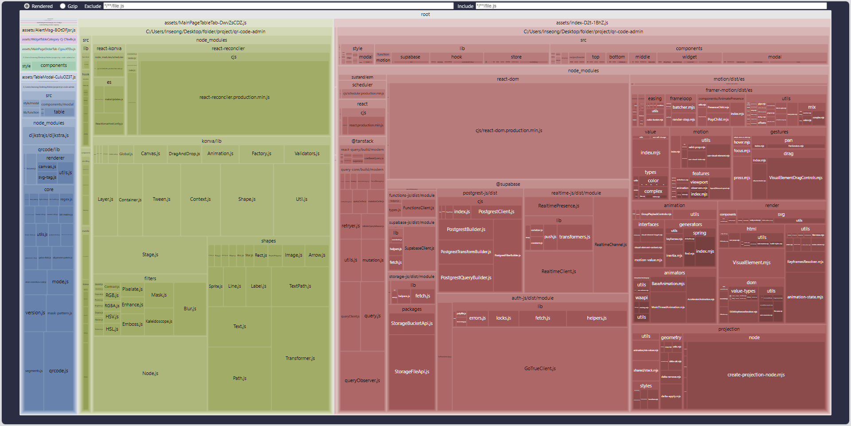Select the Util.js block

point(301,199)
